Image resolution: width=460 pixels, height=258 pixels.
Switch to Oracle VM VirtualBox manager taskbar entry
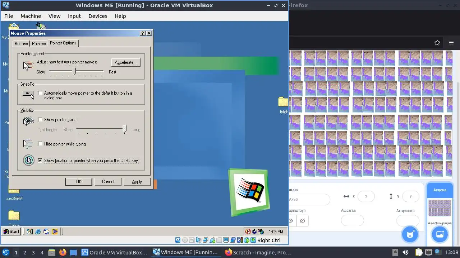point(114,252)
